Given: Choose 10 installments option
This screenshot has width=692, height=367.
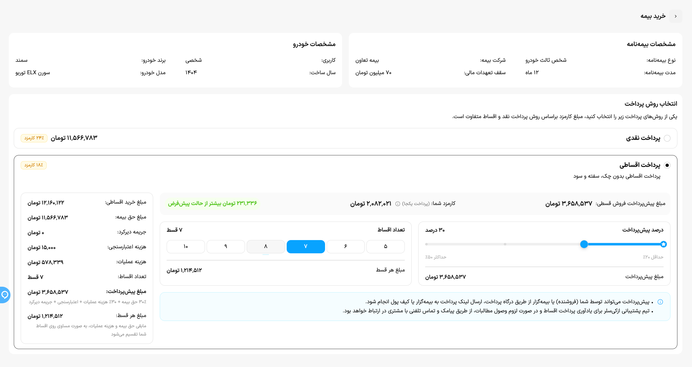Looking at the screenshot, I should point(186,246).
